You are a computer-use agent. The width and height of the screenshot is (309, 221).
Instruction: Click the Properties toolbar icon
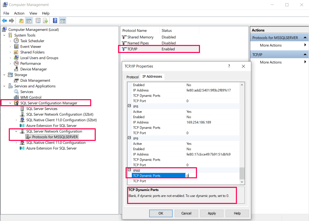38,21
